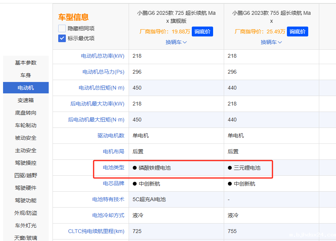Open the 电池类型 parameter link

click(113, 167)
